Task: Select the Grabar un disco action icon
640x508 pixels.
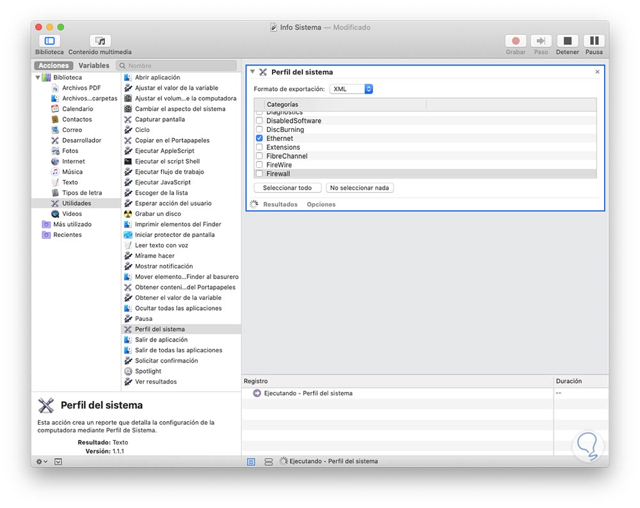Action: tap(128, 214)
